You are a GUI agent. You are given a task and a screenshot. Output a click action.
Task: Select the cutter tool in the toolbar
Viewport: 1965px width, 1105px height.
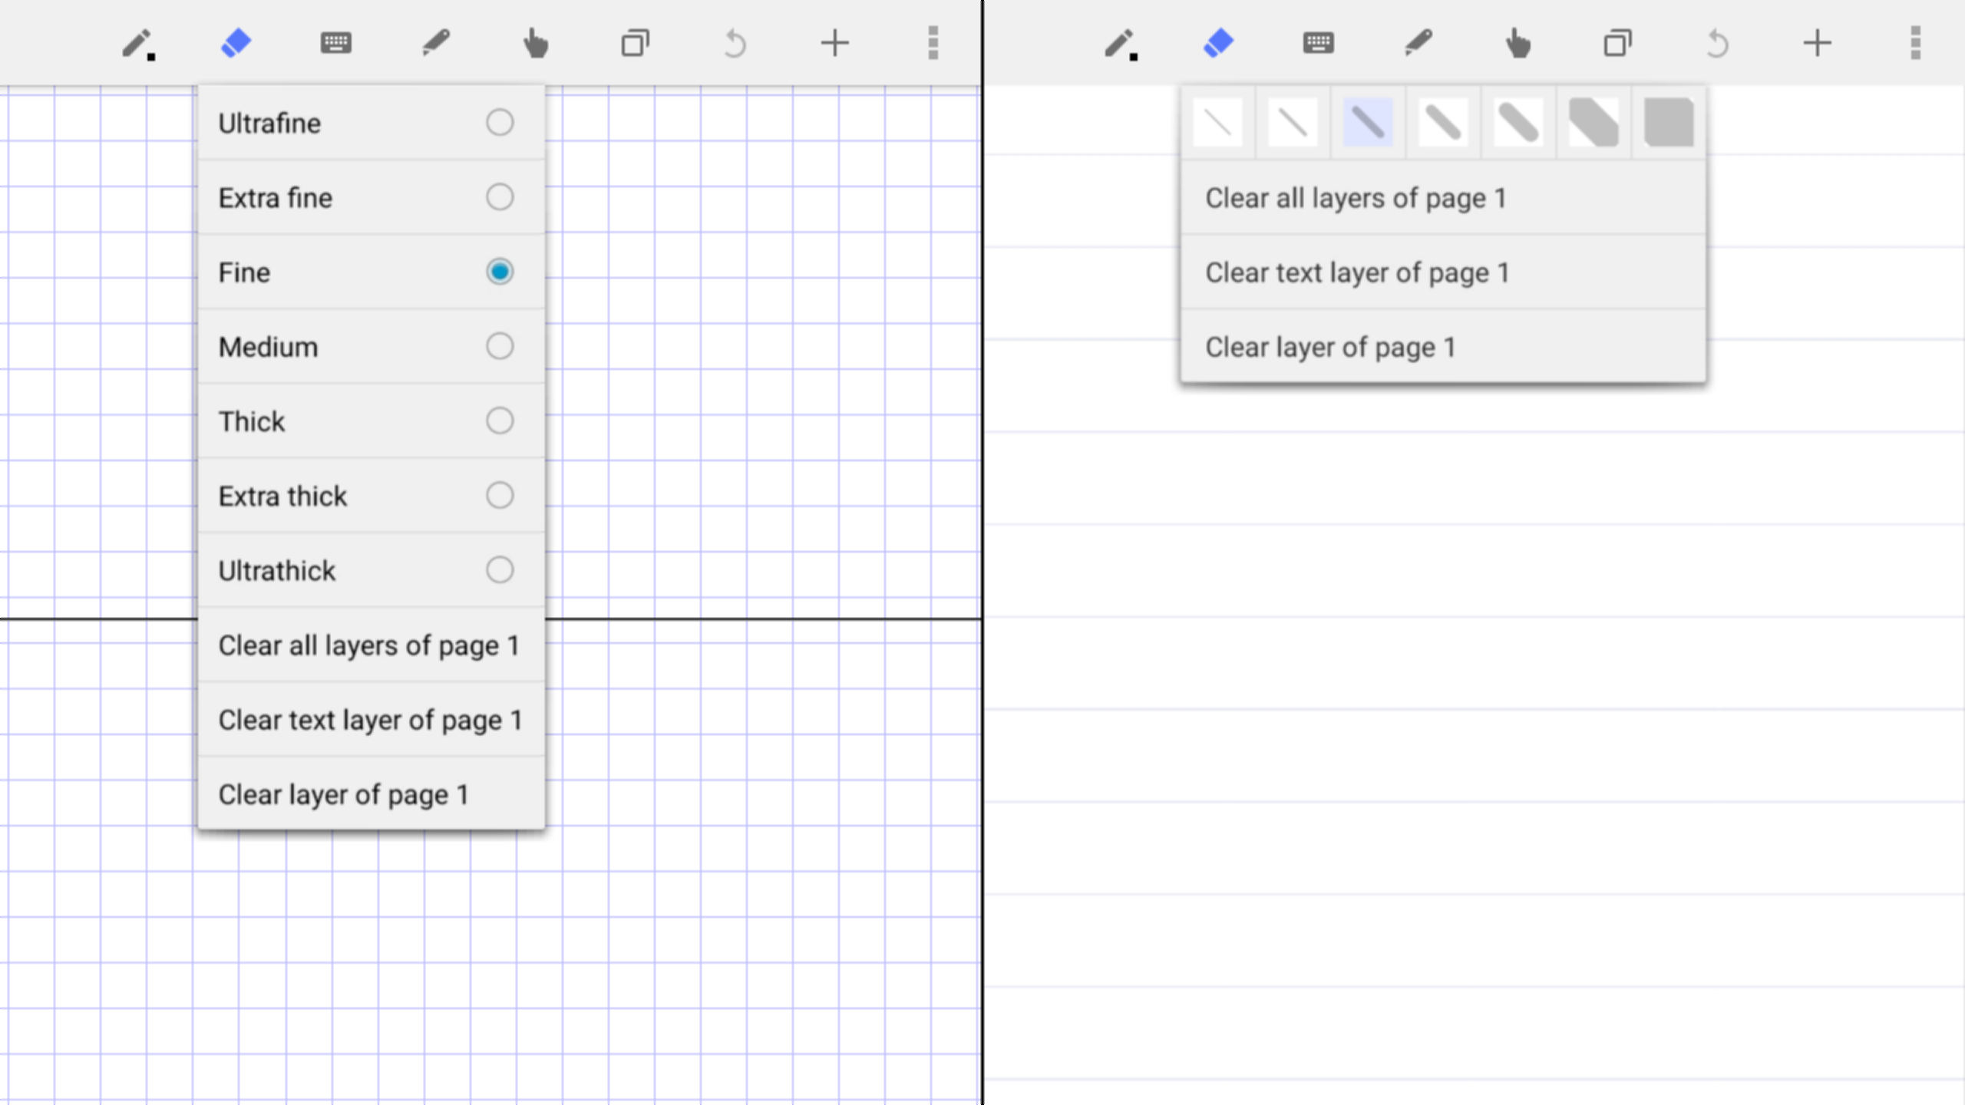(x=436, y=44)
